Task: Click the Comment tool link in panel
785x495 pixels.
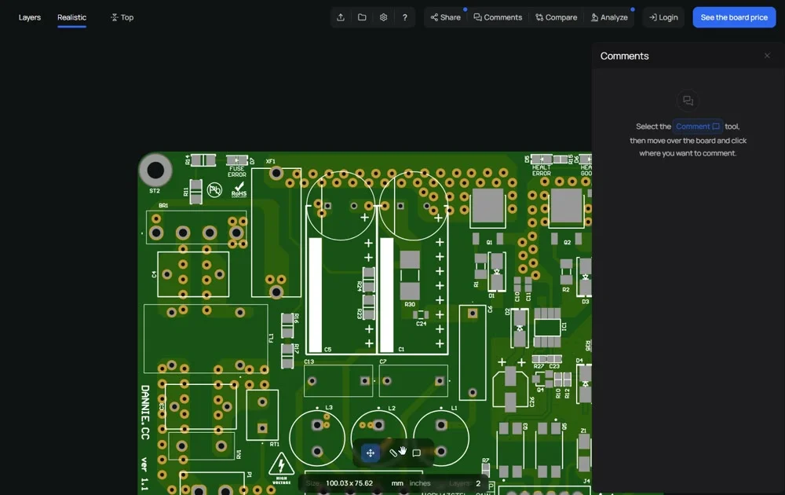Action: click(x=697, y=126)
